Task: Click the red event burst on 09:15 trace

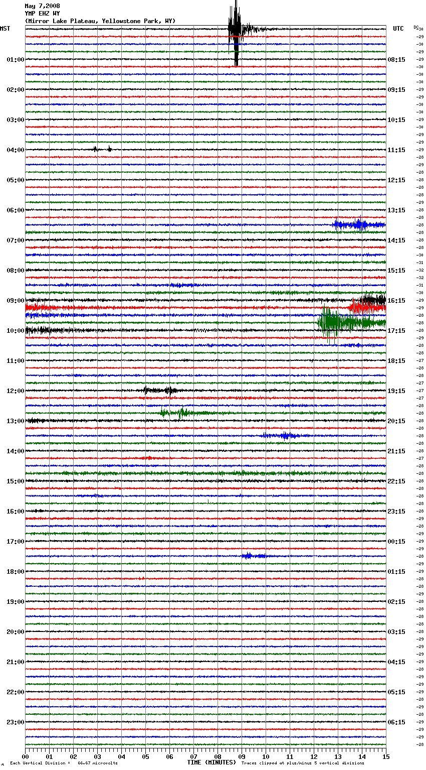Action: pos(367,307)
